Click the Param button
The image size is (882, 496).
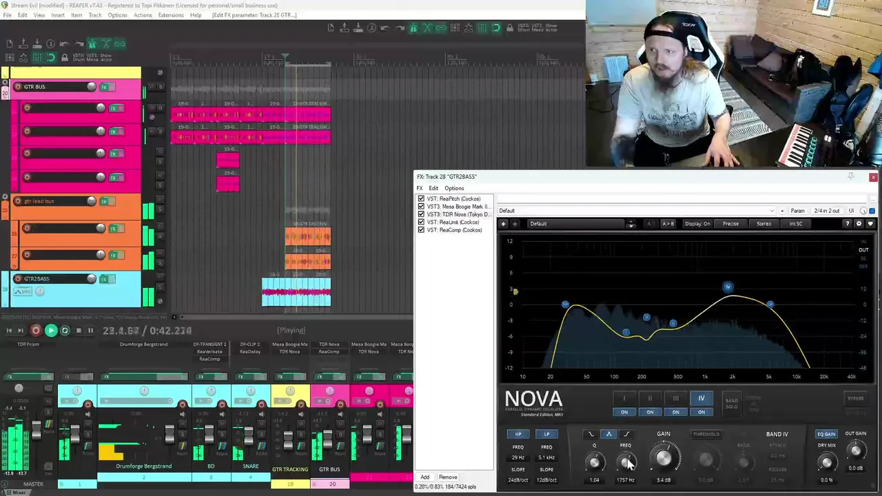797,211
